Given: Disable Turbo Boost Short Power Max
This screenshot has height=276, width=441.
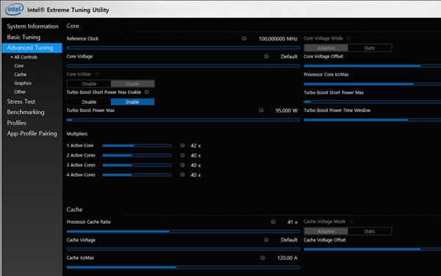Looking at the screenshot, I should click(x=89, y=102).
